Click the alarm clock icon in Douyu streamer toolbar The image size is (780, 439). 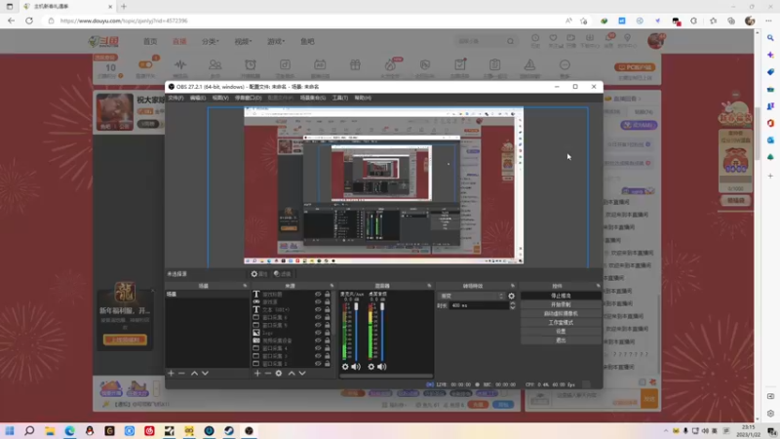(251, 64)
